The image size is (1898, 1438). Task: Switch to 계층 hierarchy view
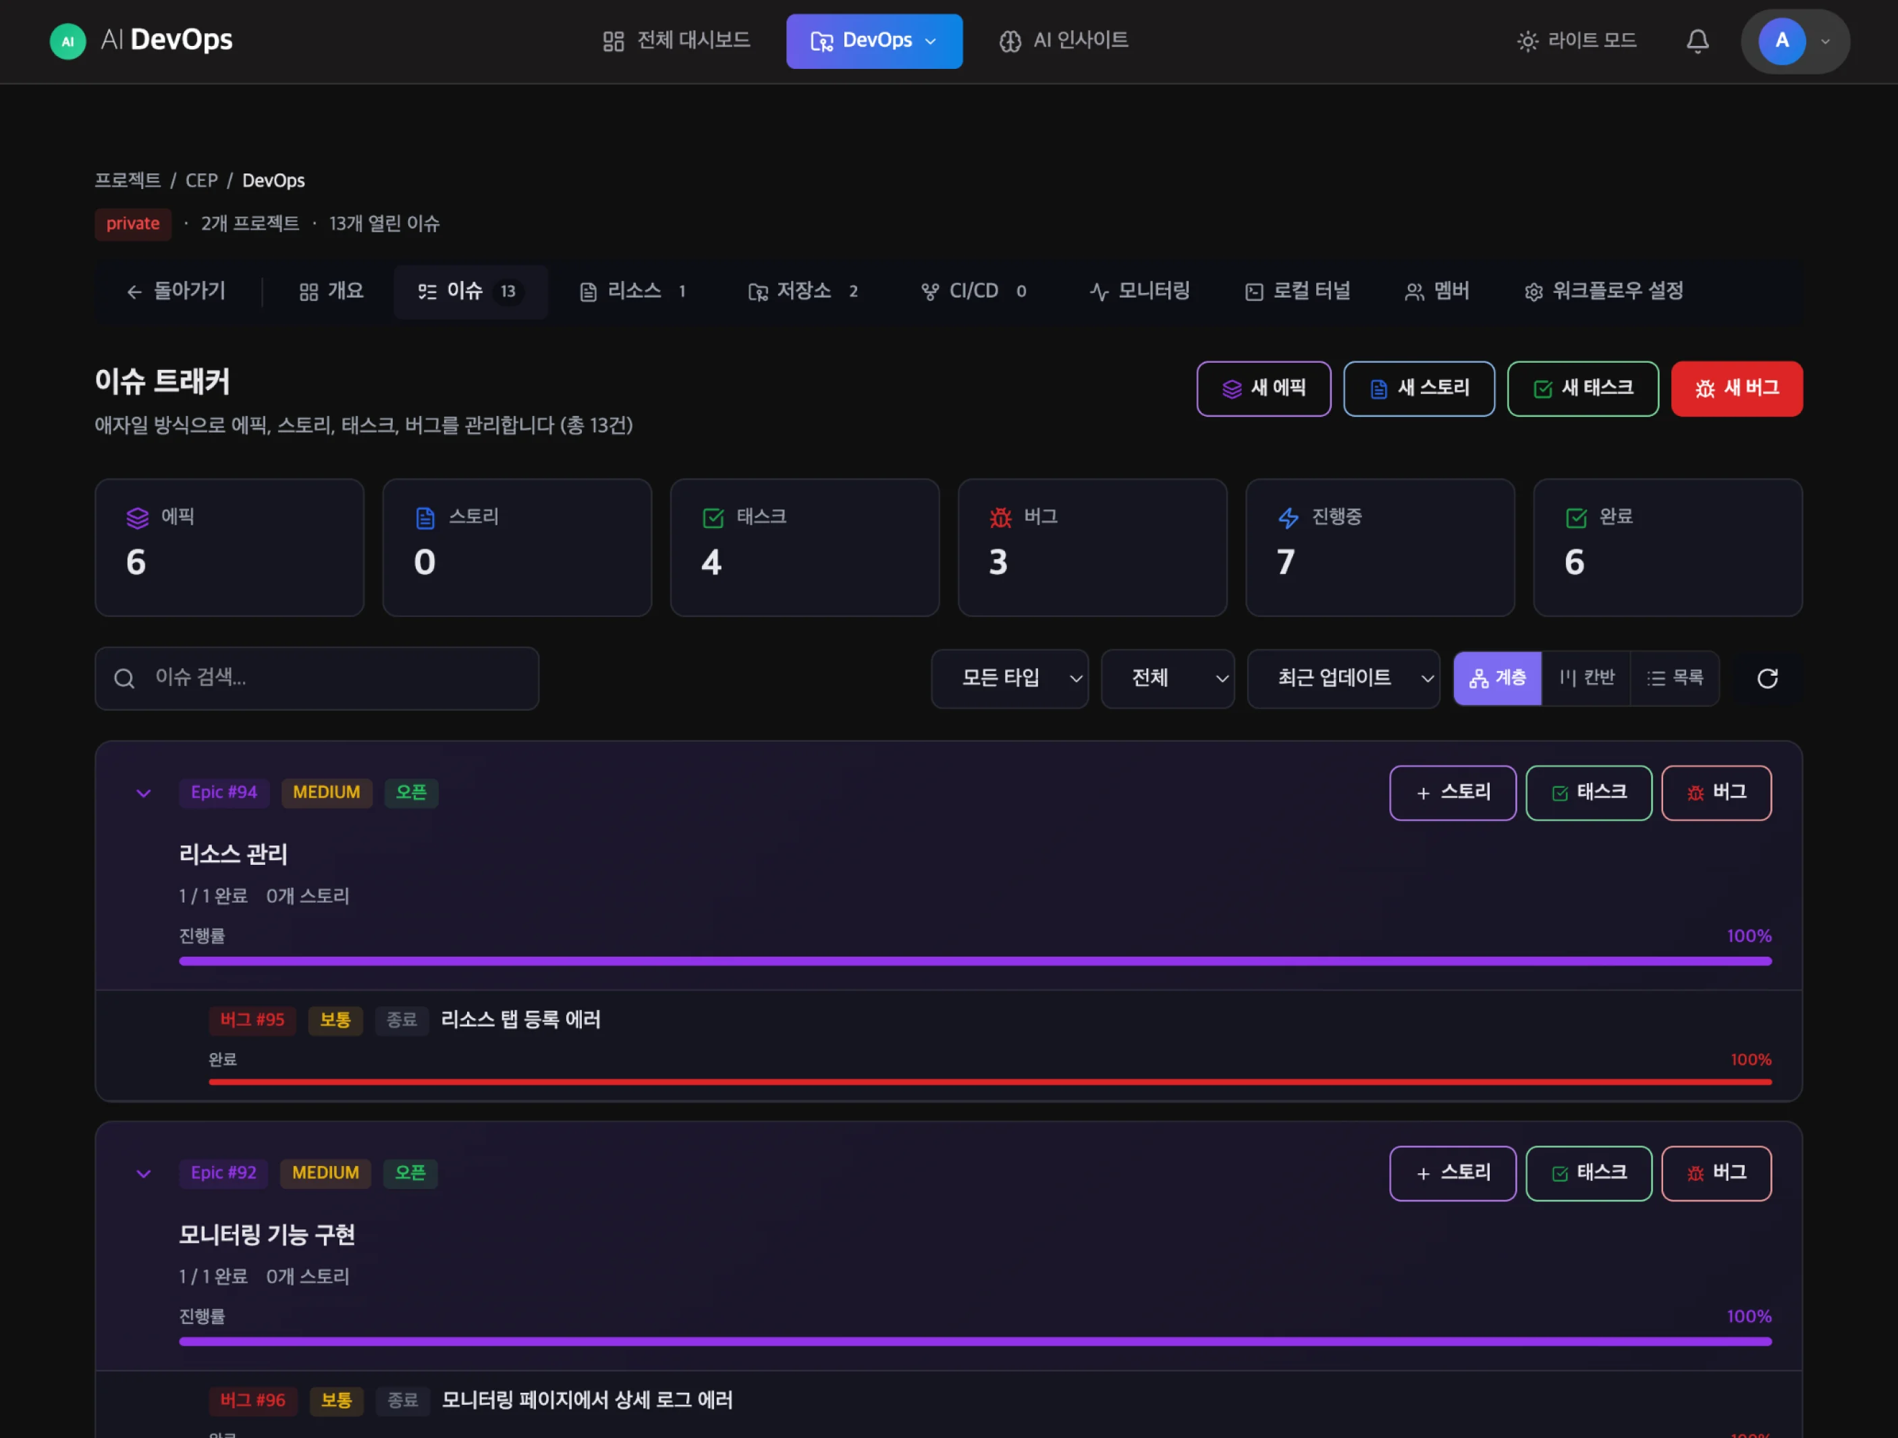(x=1497, y=678)
